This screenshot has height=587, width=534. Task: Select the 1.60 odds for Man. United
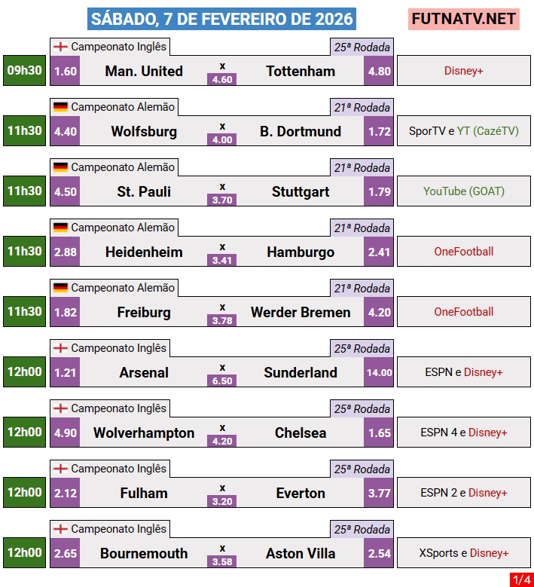66,71
